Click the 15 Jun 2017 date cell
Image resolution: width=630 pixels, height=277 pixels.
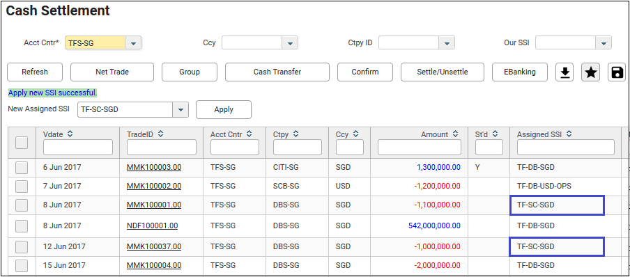[64, 265]
